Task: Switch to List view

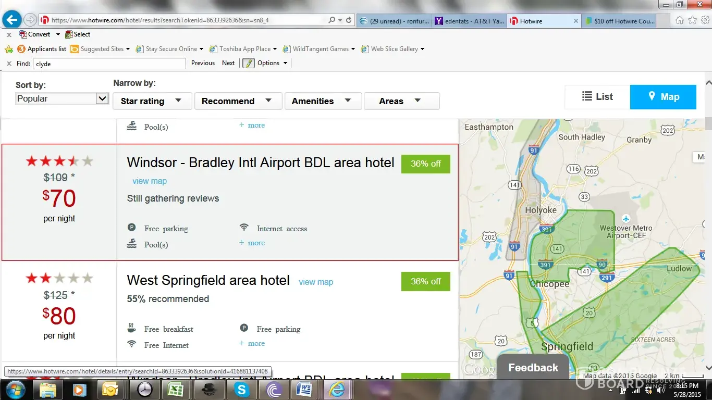Action: coord(597,97)
